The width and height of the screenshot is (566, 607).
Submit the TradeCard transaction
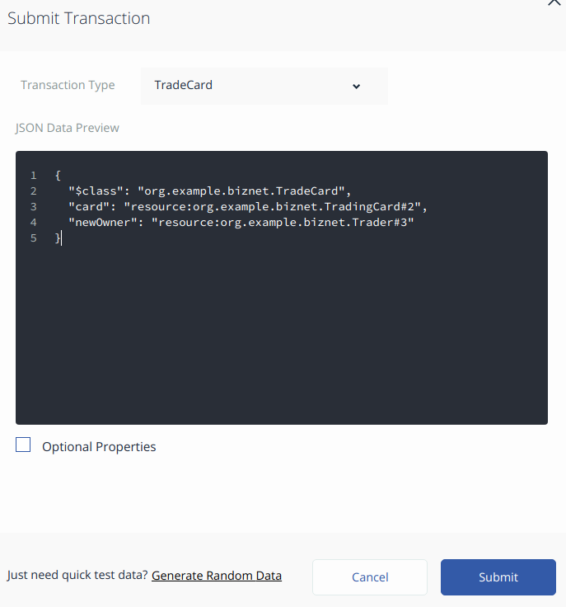498,577
